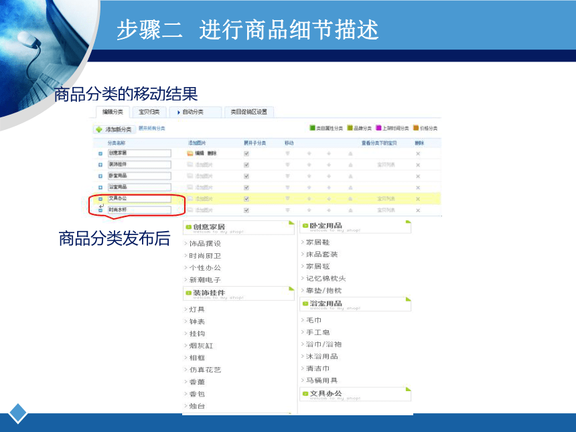Click the 创意家居 name input field
576x432 pixels.
coord(139,153)
